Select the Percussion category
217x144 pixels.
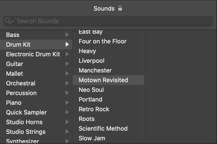(x=36, y=93)
